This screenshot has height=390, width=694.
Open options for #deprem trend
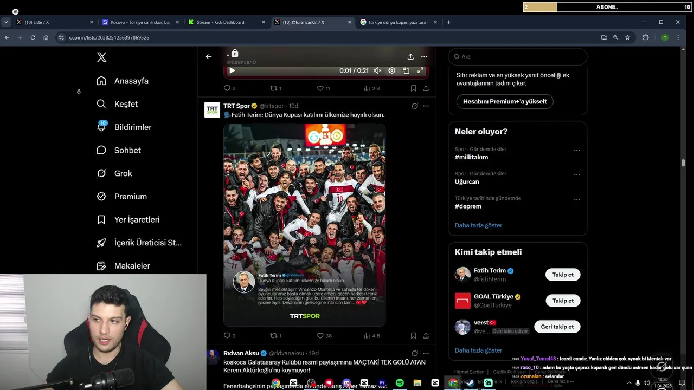click(577, 199)
